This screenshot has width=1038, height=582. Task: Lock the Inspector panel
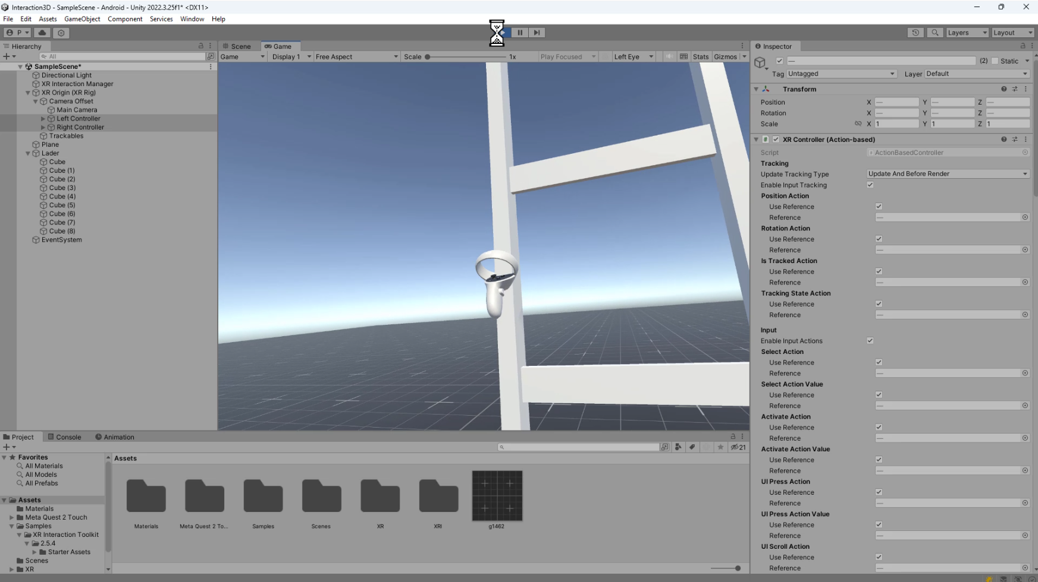[1023, 46]
